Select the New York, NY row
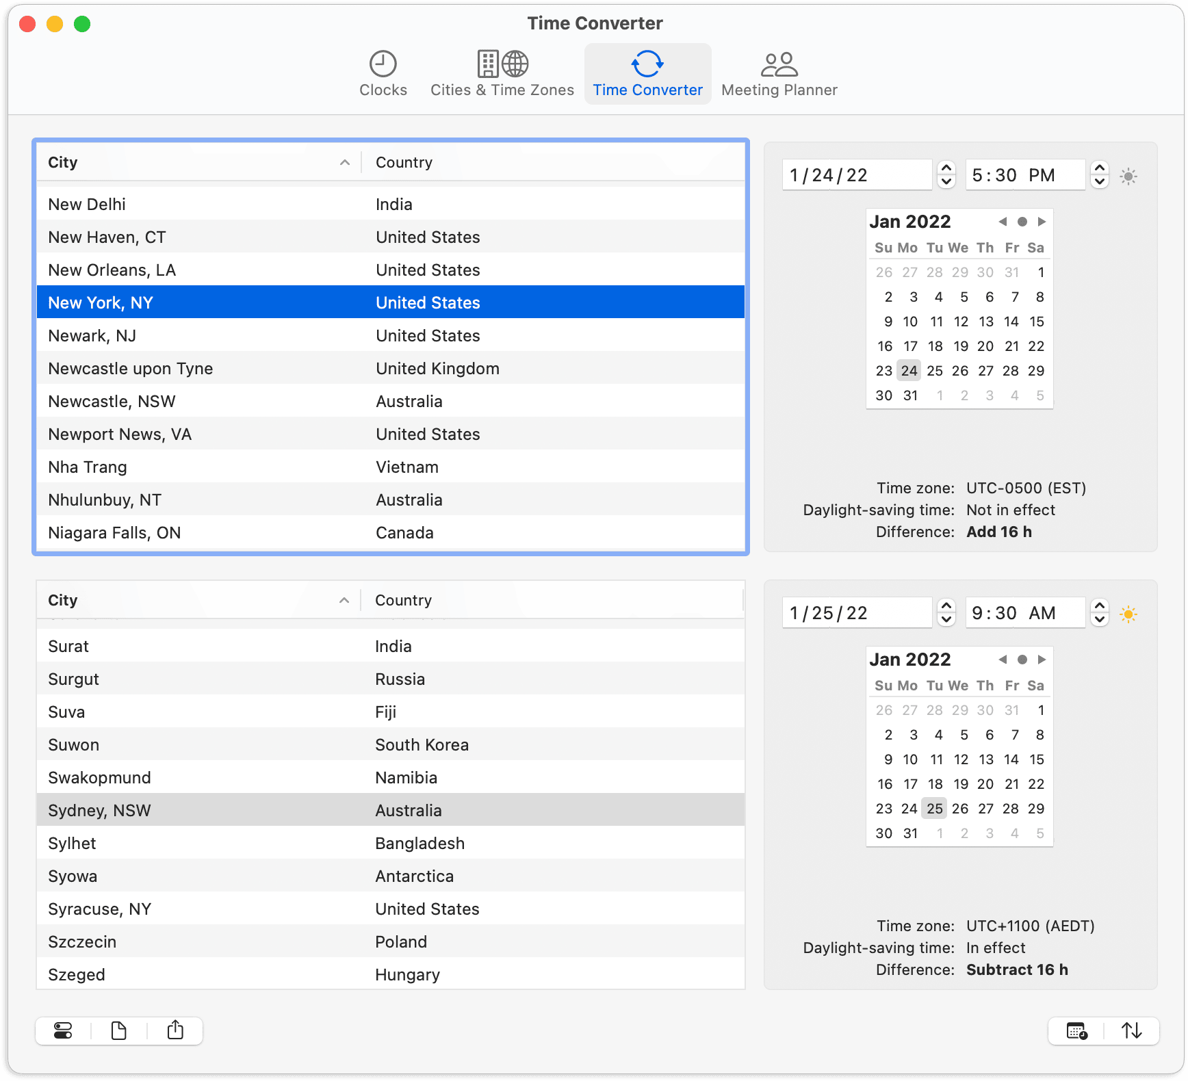This screenshot has width=1188, height=1081. 391,302
